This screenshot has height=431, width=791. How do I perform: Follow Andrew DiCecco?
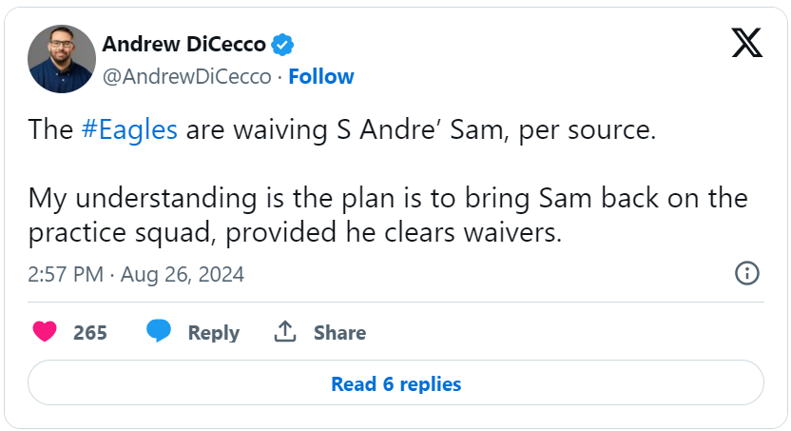(x=321, y=76)
